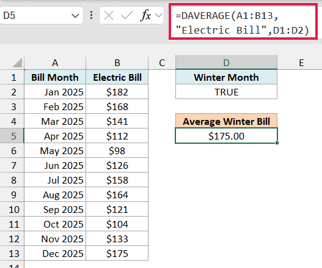This screenshot has height=268, width=322.
Task: Click the Nov 2025 cell
Action: click(55, 239)
